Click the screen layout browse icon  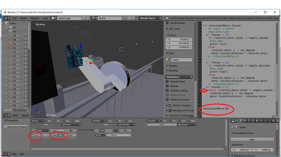[x=54, y=18]
